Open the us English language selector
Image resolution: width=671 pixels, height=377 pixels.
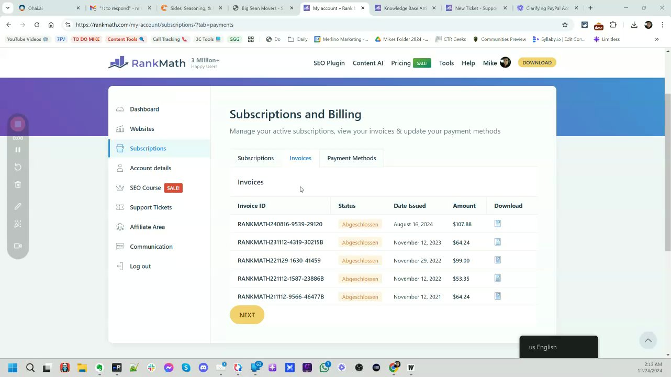click(558, 347)
